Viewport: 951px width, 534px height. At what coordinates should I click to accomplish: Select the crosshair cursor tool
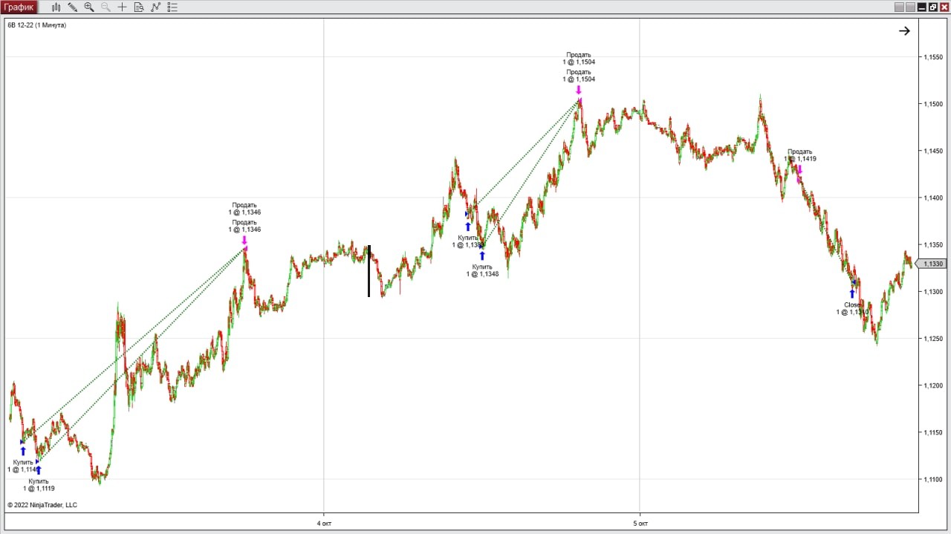pos(122,7)
